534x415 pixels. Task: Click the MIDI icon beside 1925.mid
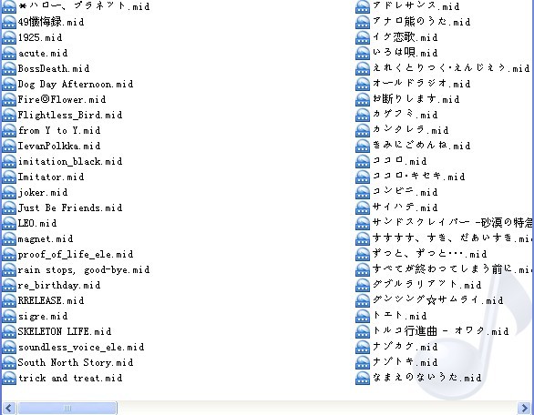click(9, 37)
